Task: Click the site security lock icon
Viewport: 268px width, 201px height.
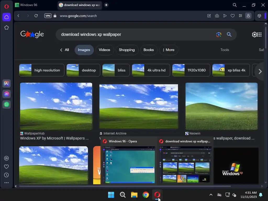Action: 55,16
